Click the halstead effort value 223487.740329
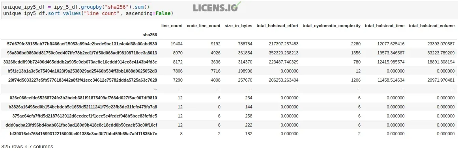 click(x=284, y=62)
